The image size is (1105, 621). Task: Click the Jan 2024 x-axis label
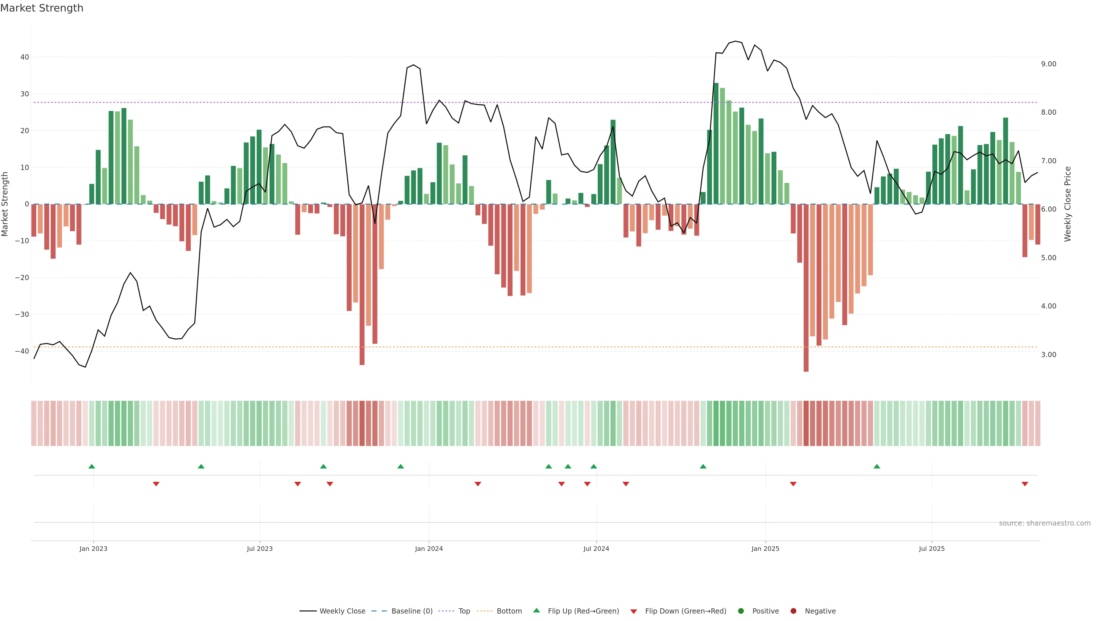coord(428,549)
